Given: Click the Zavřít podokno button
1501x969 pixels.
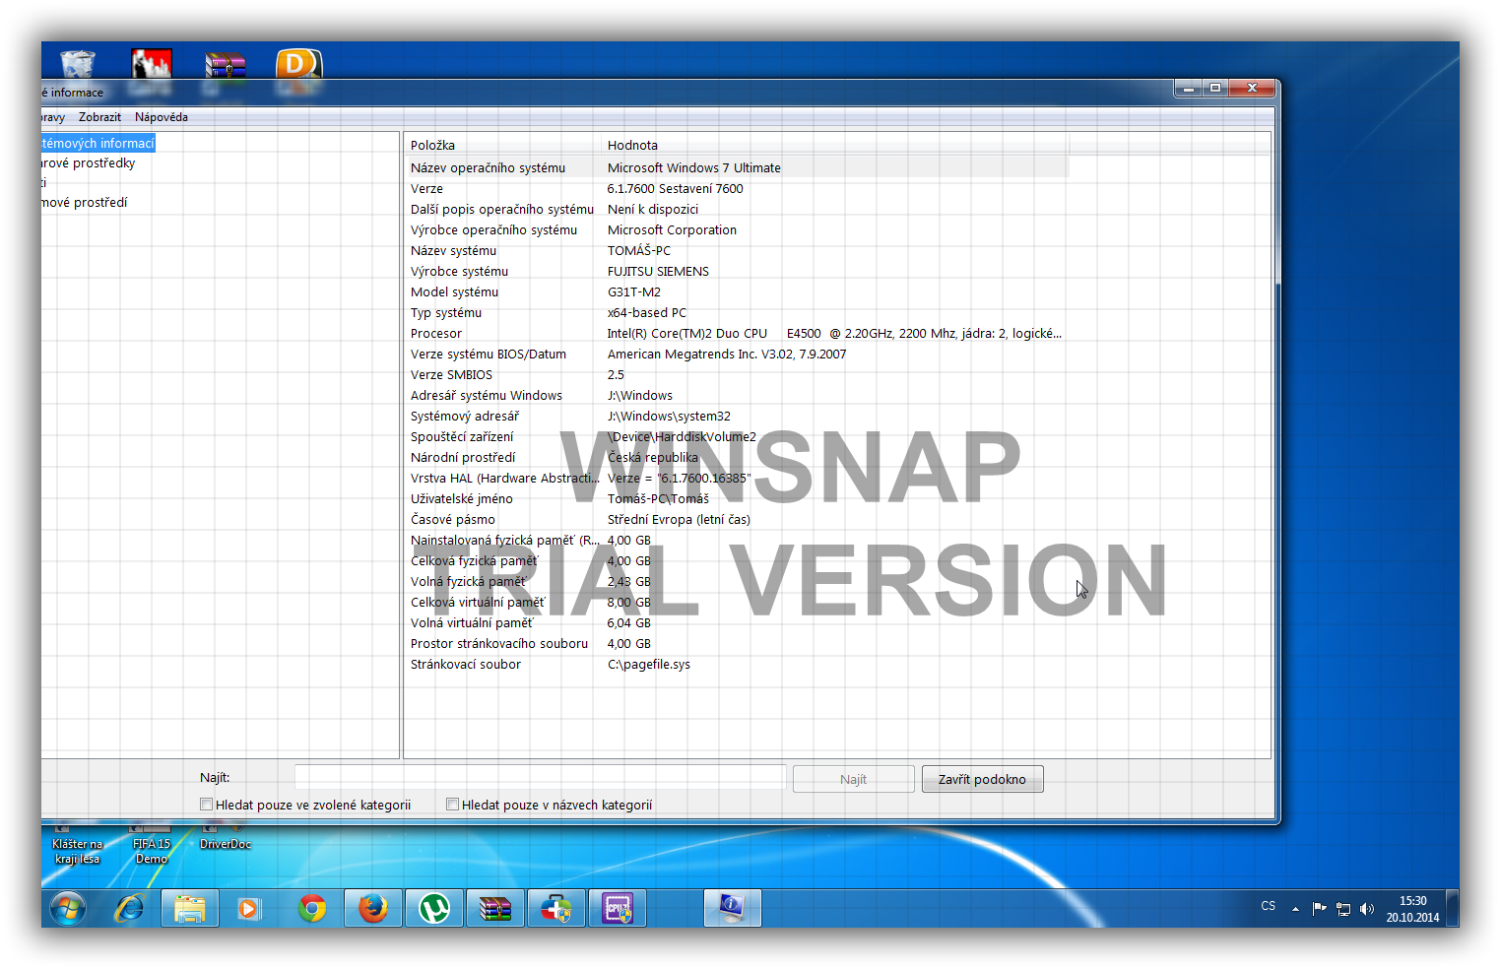Looking at the screenshot, I should pyautogui.click(x=982, y=779).
